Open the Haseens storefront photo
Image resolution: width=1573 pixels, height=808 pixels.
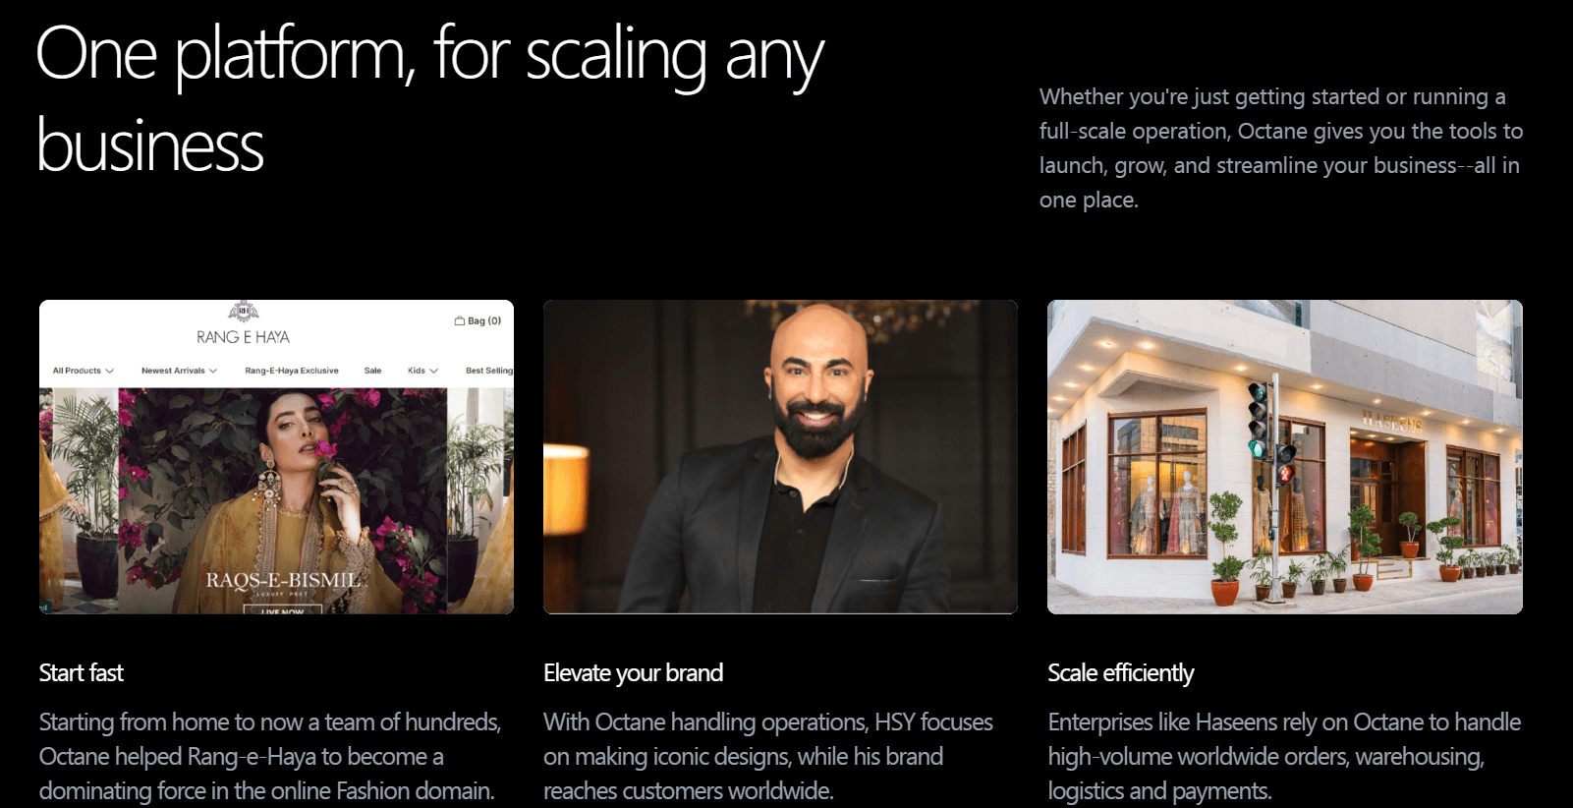pyautogui.click(x=1285, y=457)
